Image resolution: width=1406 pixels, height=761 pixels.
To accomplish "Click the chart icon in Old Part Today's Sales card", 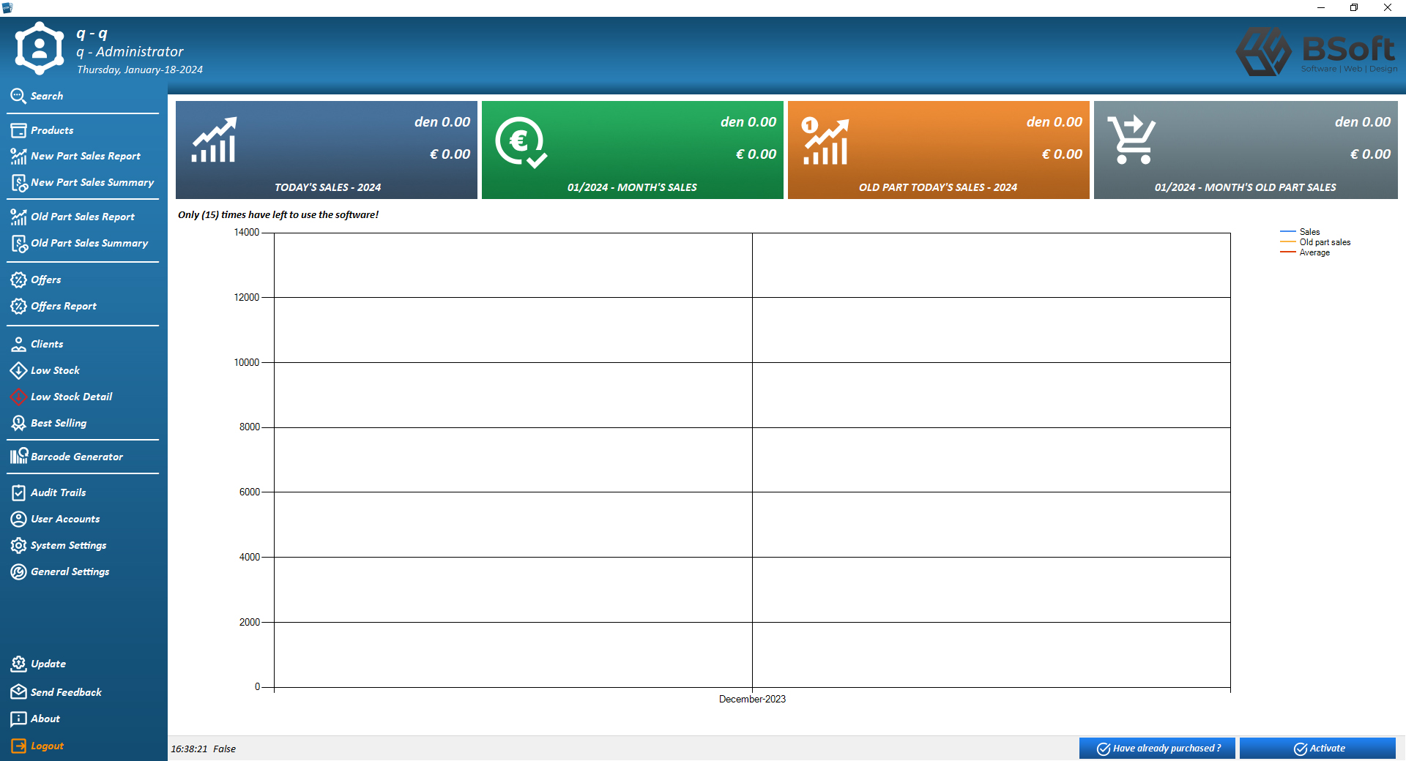I will [825, 141].
